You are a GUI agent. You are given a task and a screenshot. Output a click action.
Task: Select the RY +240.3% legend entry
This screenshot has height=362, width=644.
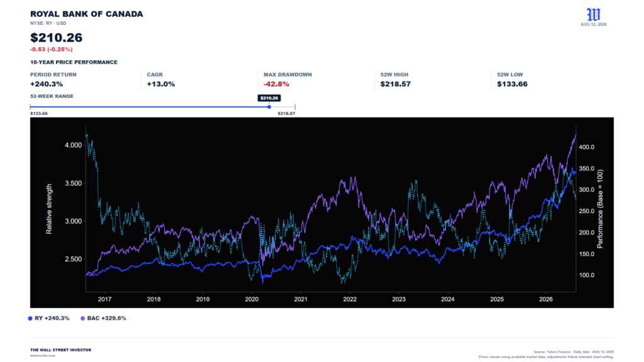click(49, 319)
